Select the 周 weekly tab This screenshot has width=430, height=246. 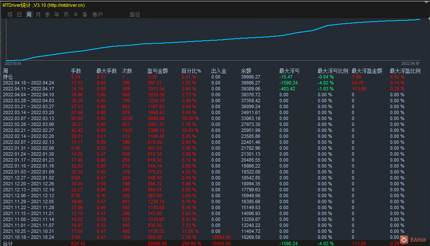[x=29, y=14]
